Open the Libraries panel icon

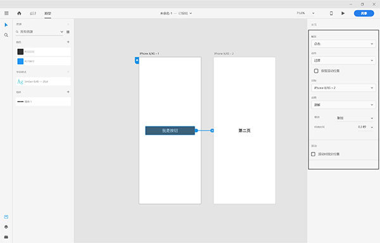pyautogui.click(x=6, y=217)
